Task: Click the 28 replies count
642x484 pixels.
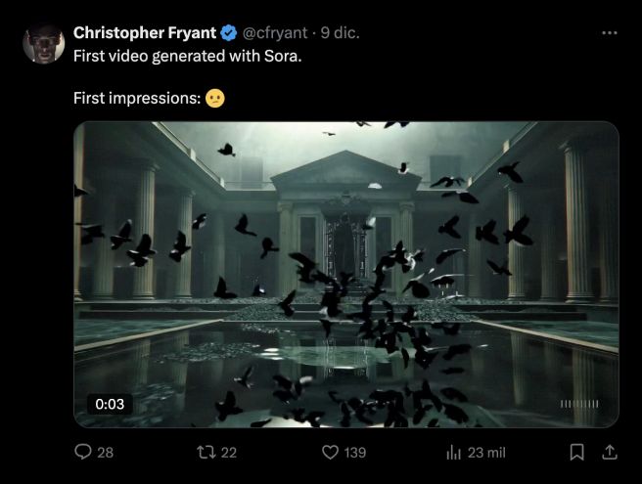Action: (105, 452)
